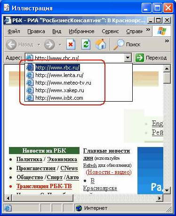
Task: Click the IE icon in inner title bar
Action: click(8, 20)
